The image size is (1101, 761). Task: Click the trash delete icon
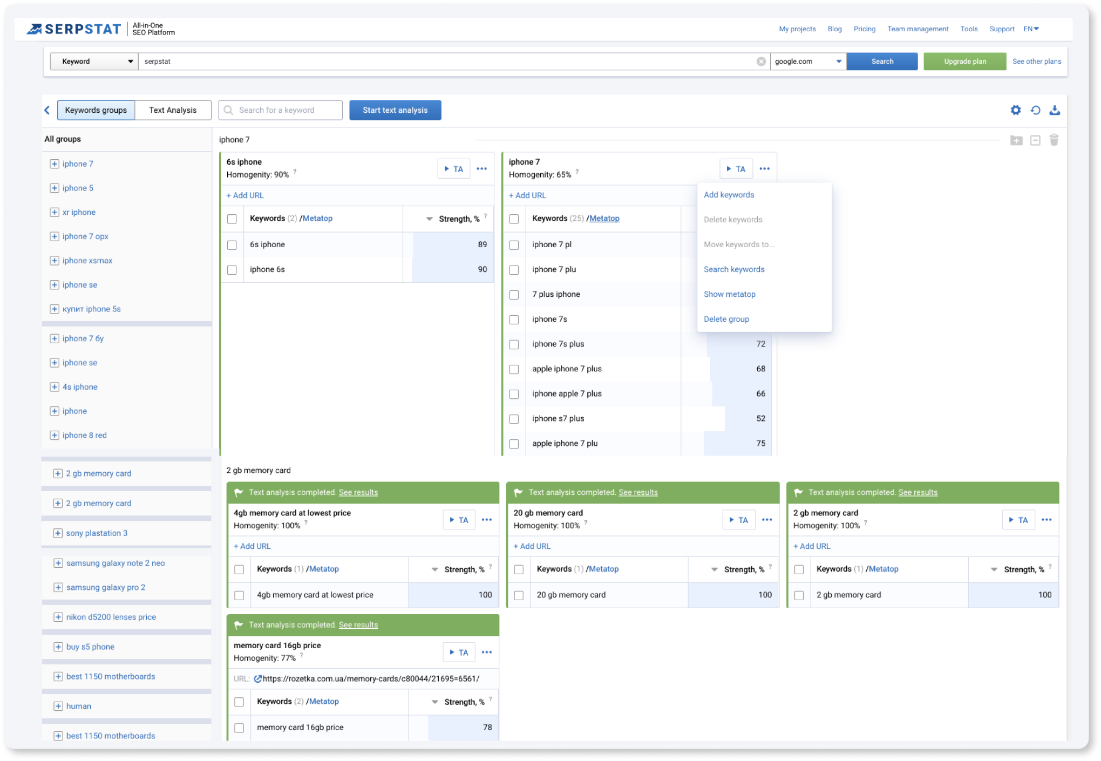click(x=1054, y=140)
